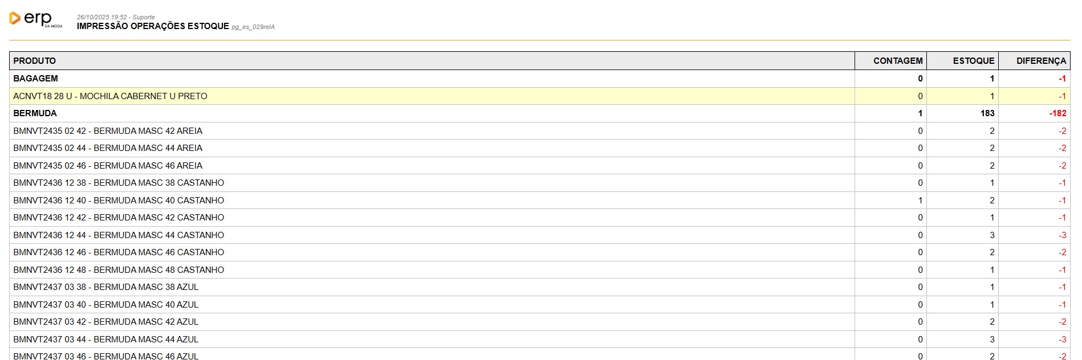Image resolution: width=1082 pixels, height=360 pixels.
Task: Click the PRODUTO column header
Action: tap(35, 61)
